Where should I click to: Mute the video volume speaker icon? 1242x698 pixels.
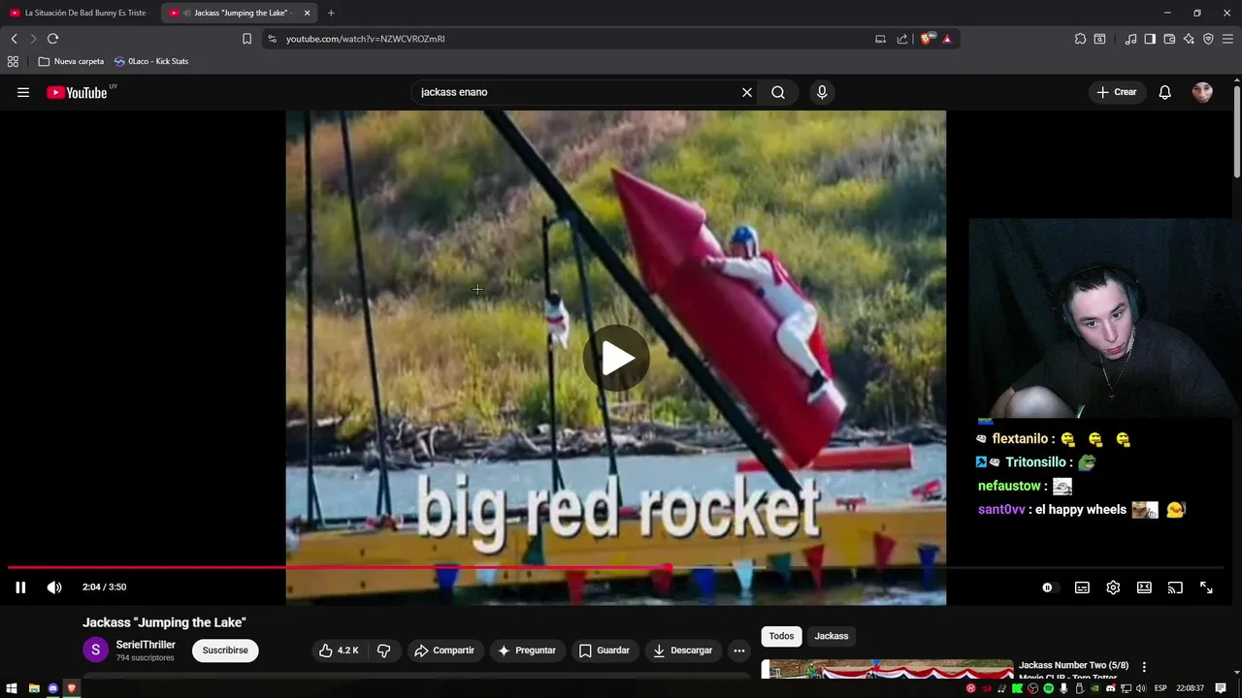pyautogui.click(x=54, y=587)
